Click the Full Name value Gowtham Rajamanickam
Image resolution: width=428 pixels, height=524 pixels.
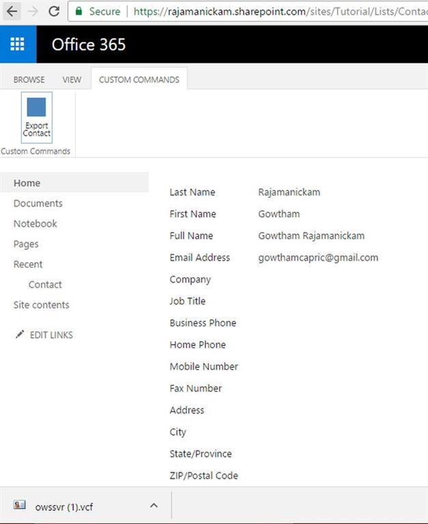pos(311,236)
